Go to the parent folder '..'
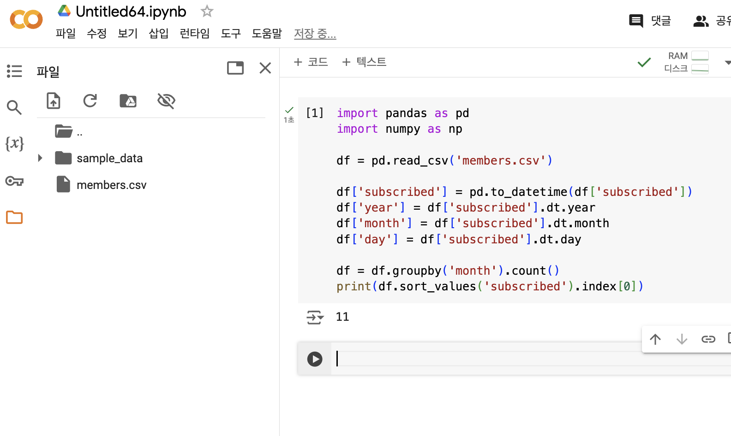 69,132
